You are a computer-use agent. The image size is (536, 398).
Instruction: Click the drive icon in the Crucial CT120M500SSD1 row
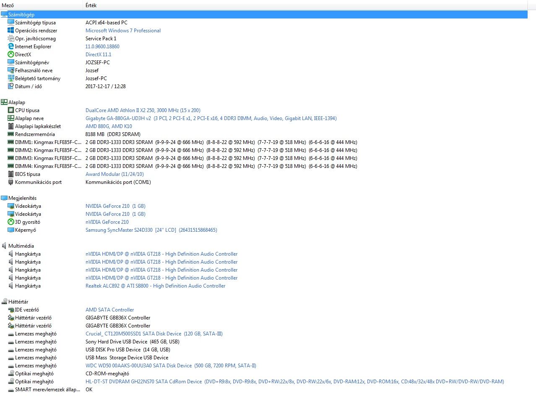tap(11, 334)
